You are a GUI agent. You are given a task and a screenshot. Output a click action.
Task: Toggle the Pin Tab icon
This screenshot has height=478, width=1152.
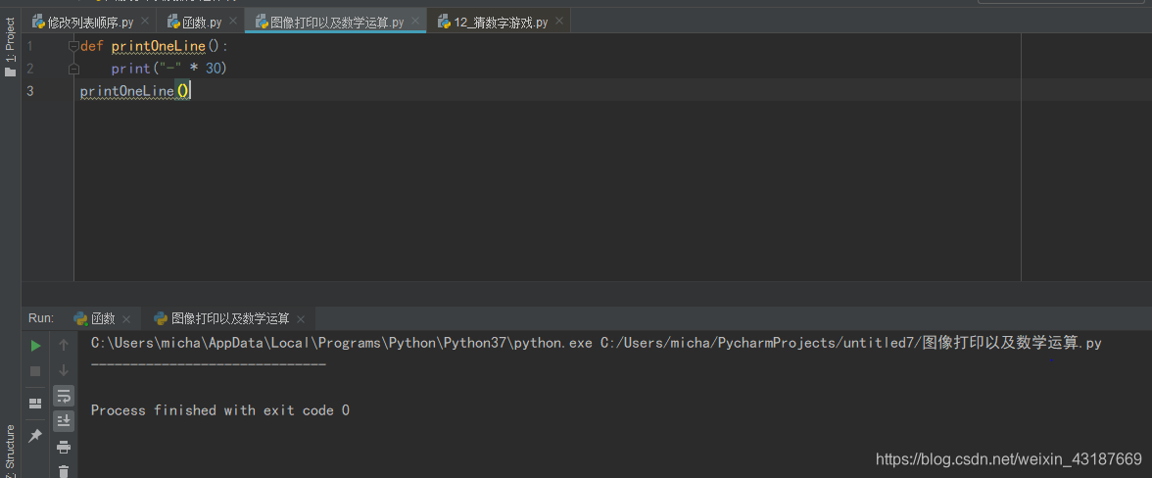coord(35,436)
